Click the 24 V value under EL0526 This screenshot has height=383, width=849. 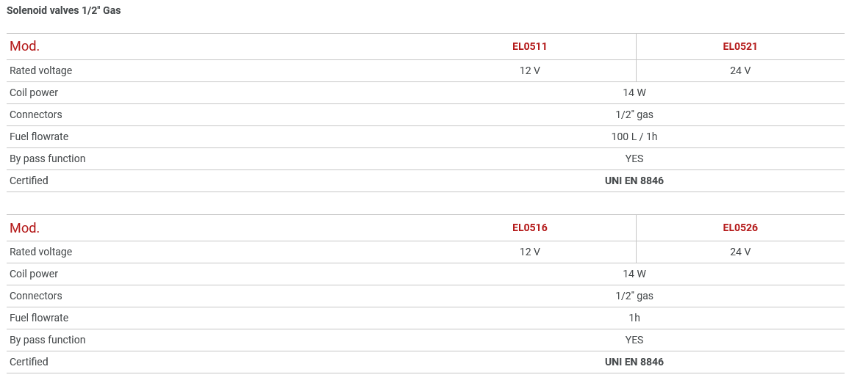[x=739, y=252]
